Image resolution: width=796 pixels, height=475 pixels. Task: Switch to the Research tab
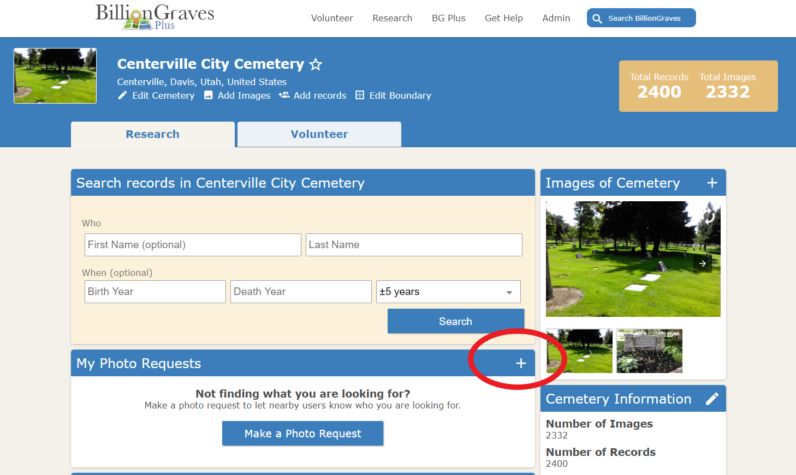coord(153,134)
